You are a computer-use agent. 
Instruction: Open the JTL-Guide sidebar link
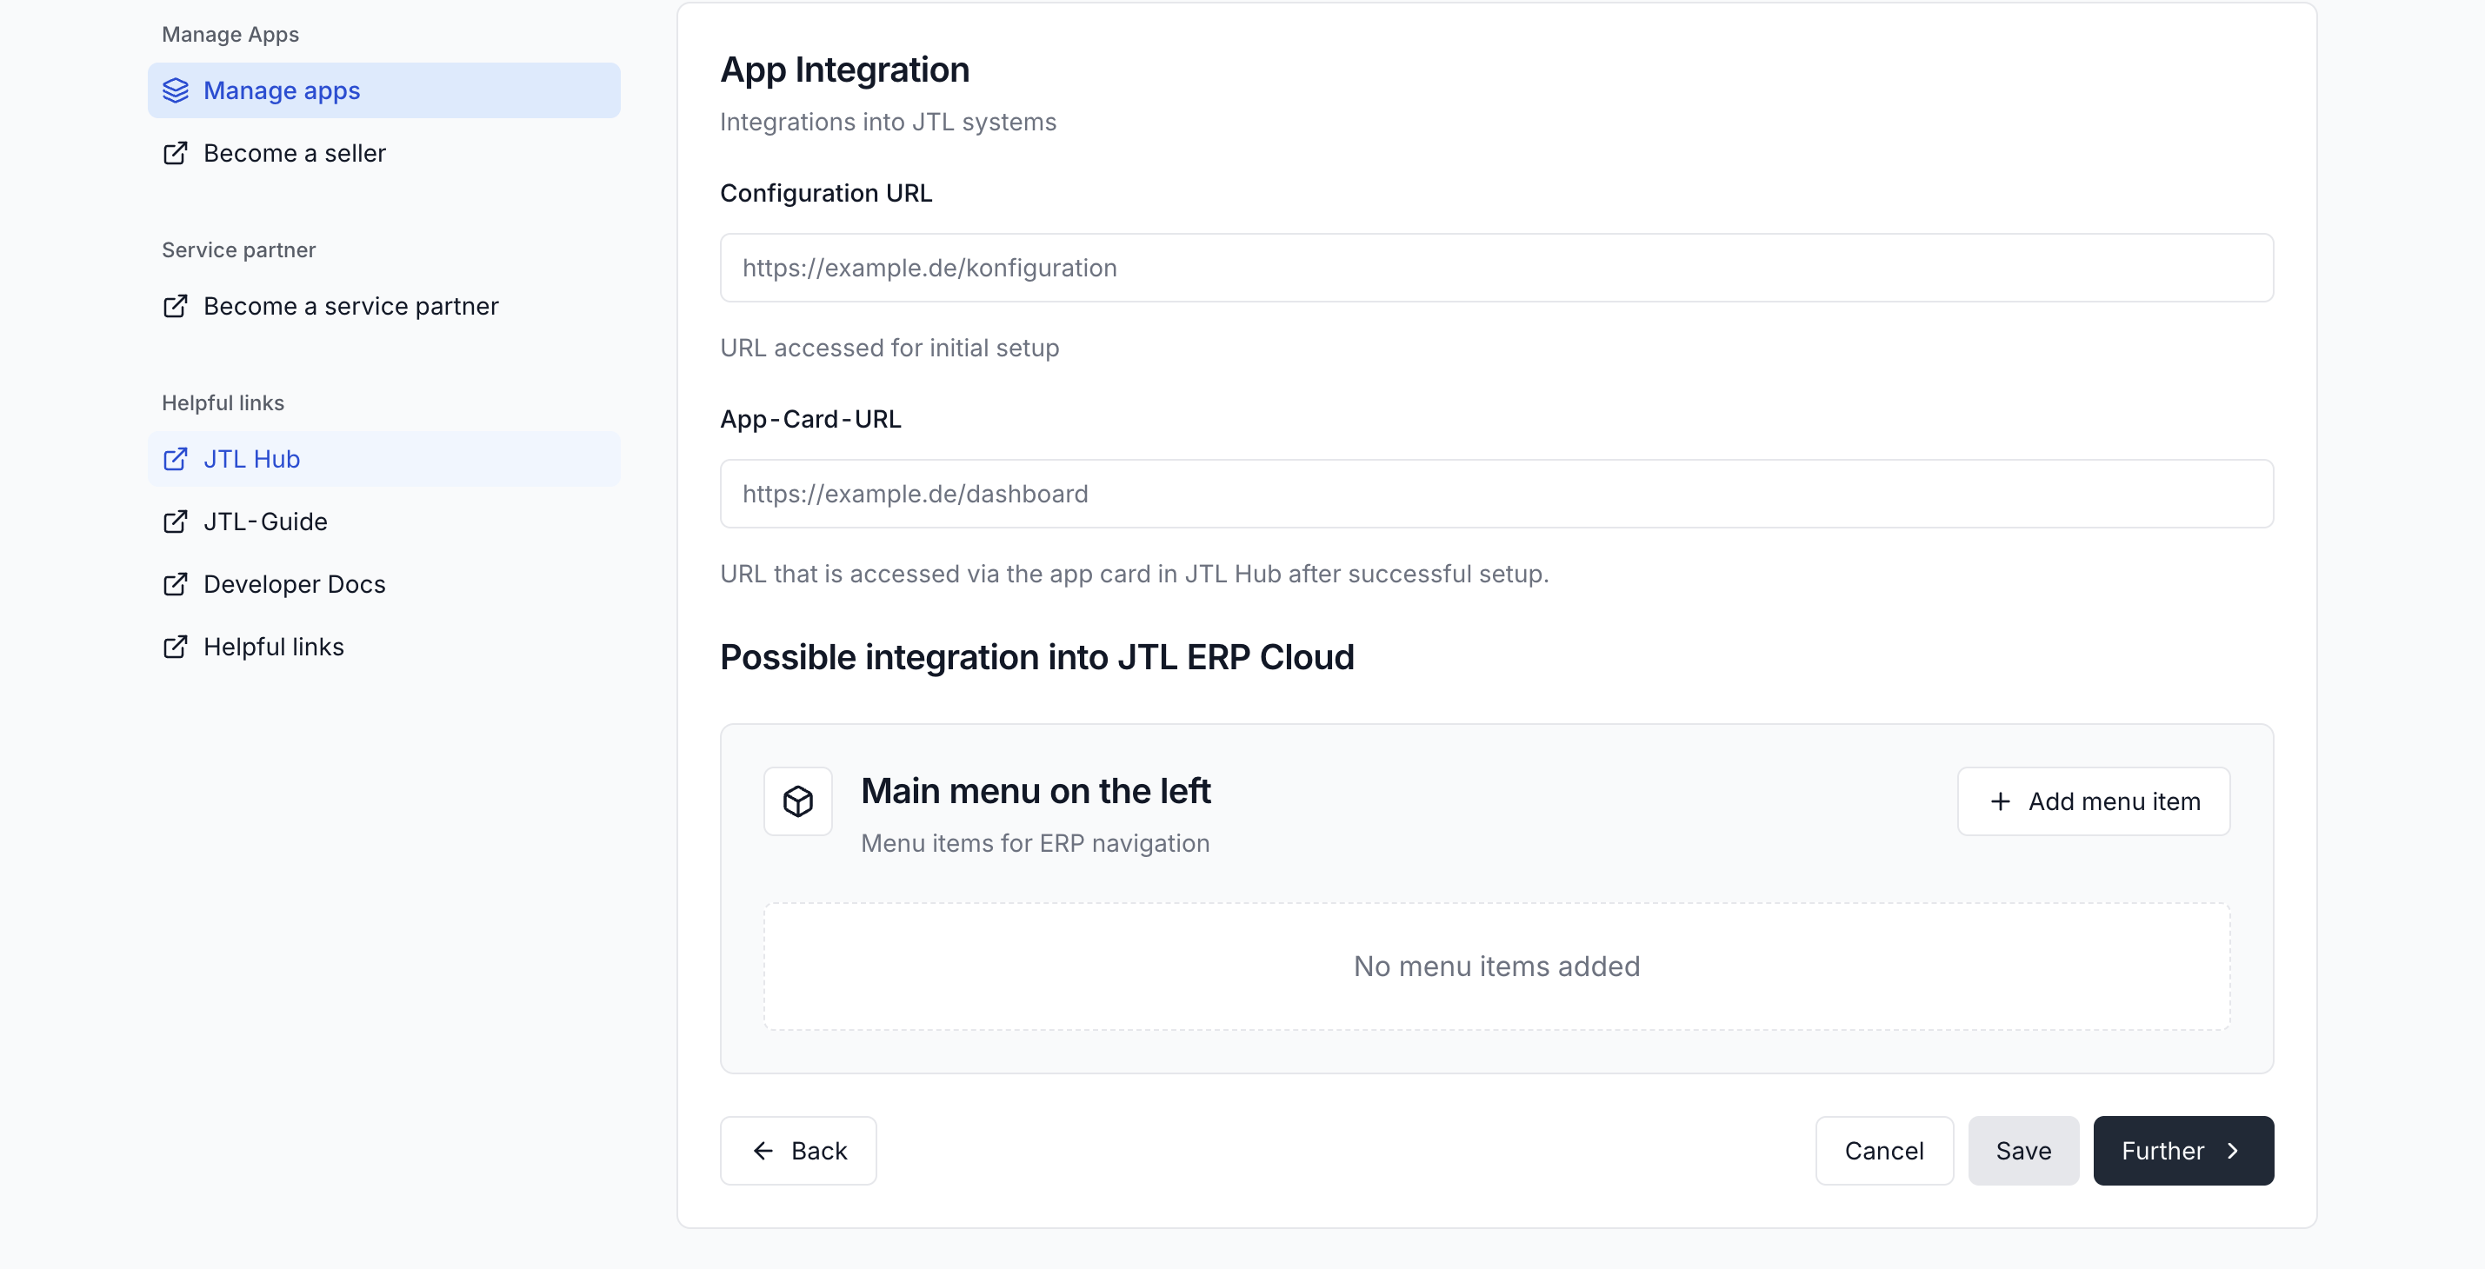(x=384, y=522)
